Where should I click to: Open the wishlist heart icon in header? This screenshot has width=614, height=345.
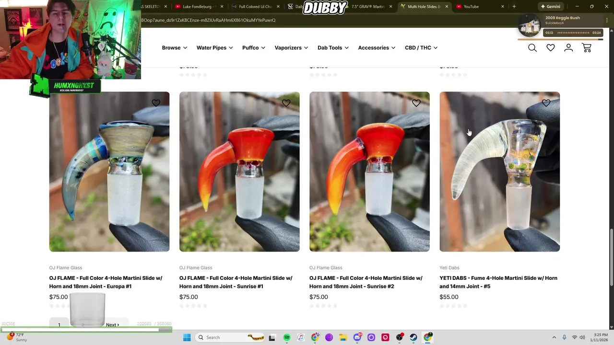tap(551, 48)
